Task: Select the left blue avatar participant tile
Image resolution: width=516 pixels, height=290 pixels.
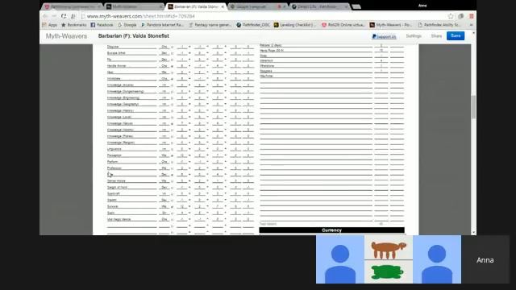Action: point(340,259)
